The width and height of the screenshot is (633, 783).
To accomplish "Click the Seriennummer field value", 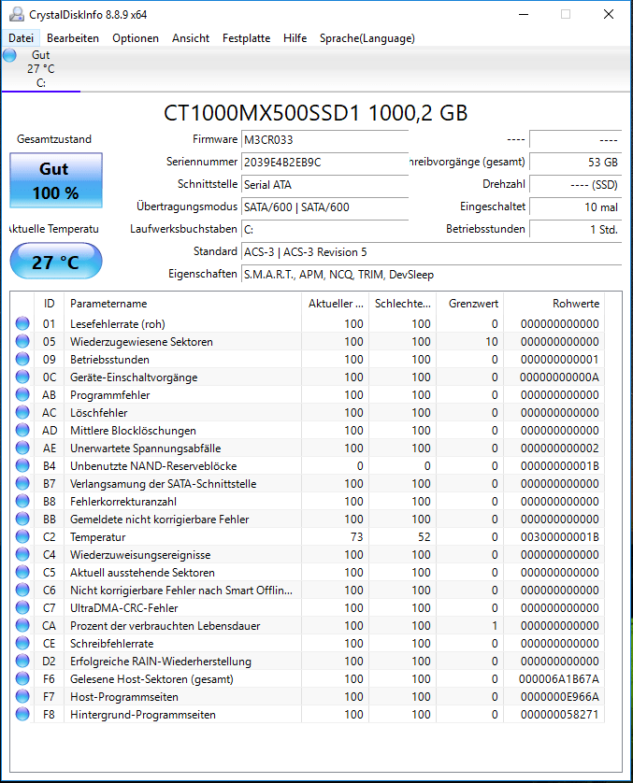I will (x=324, y=163).
